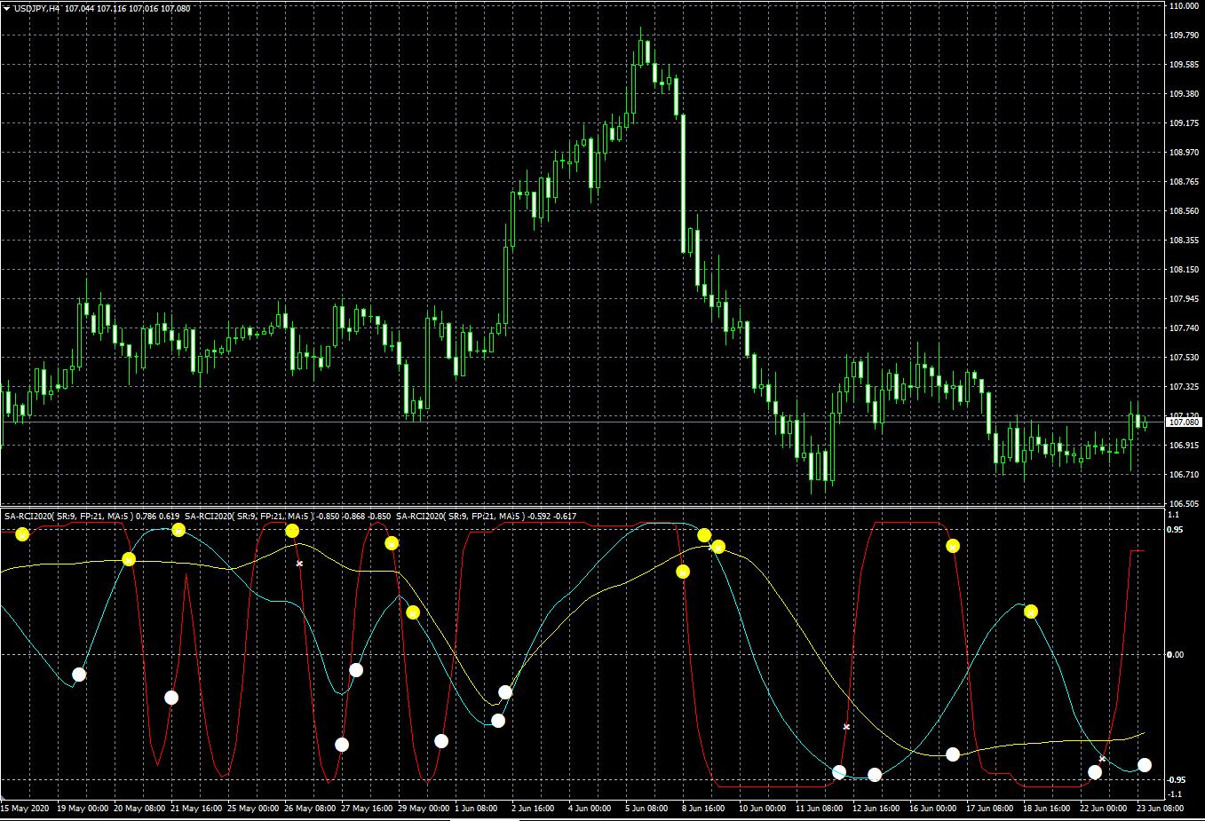Screen dimensions: 1205x821
Task: Click the 22 Jun 00:00 time label
Action: [1104, 809]
